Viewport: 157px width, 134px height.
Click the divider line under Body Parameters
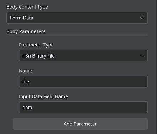(77, 35)
